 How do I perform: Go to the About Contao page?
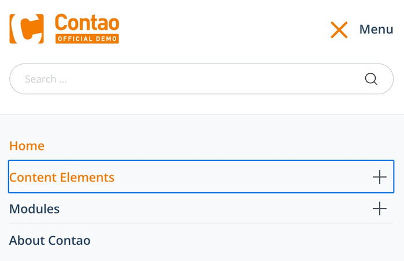pyautogui.click(x=50, y=240)
